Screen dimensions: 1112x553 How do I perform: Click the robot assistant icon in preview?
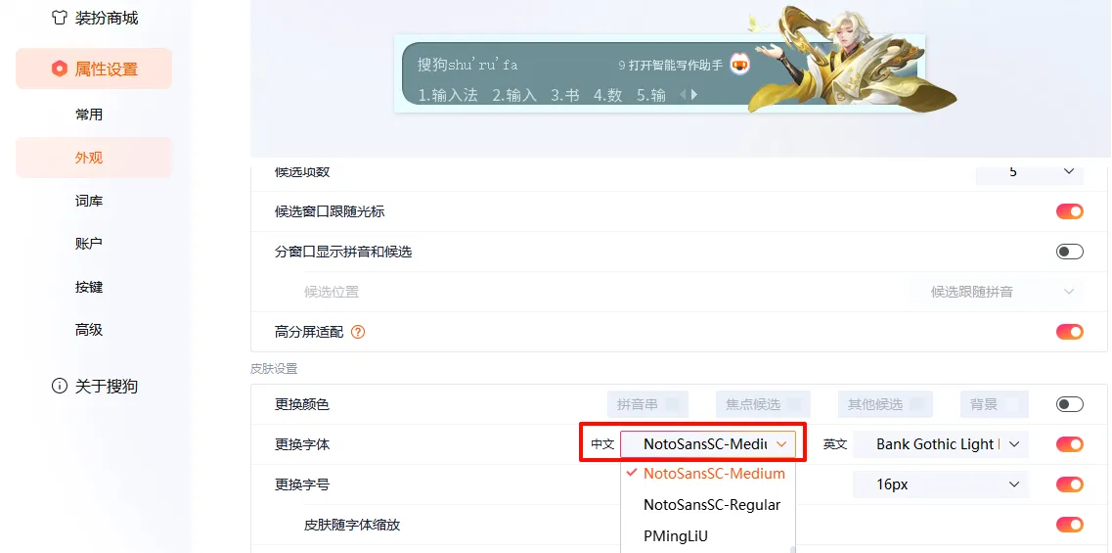click(739, 66)
